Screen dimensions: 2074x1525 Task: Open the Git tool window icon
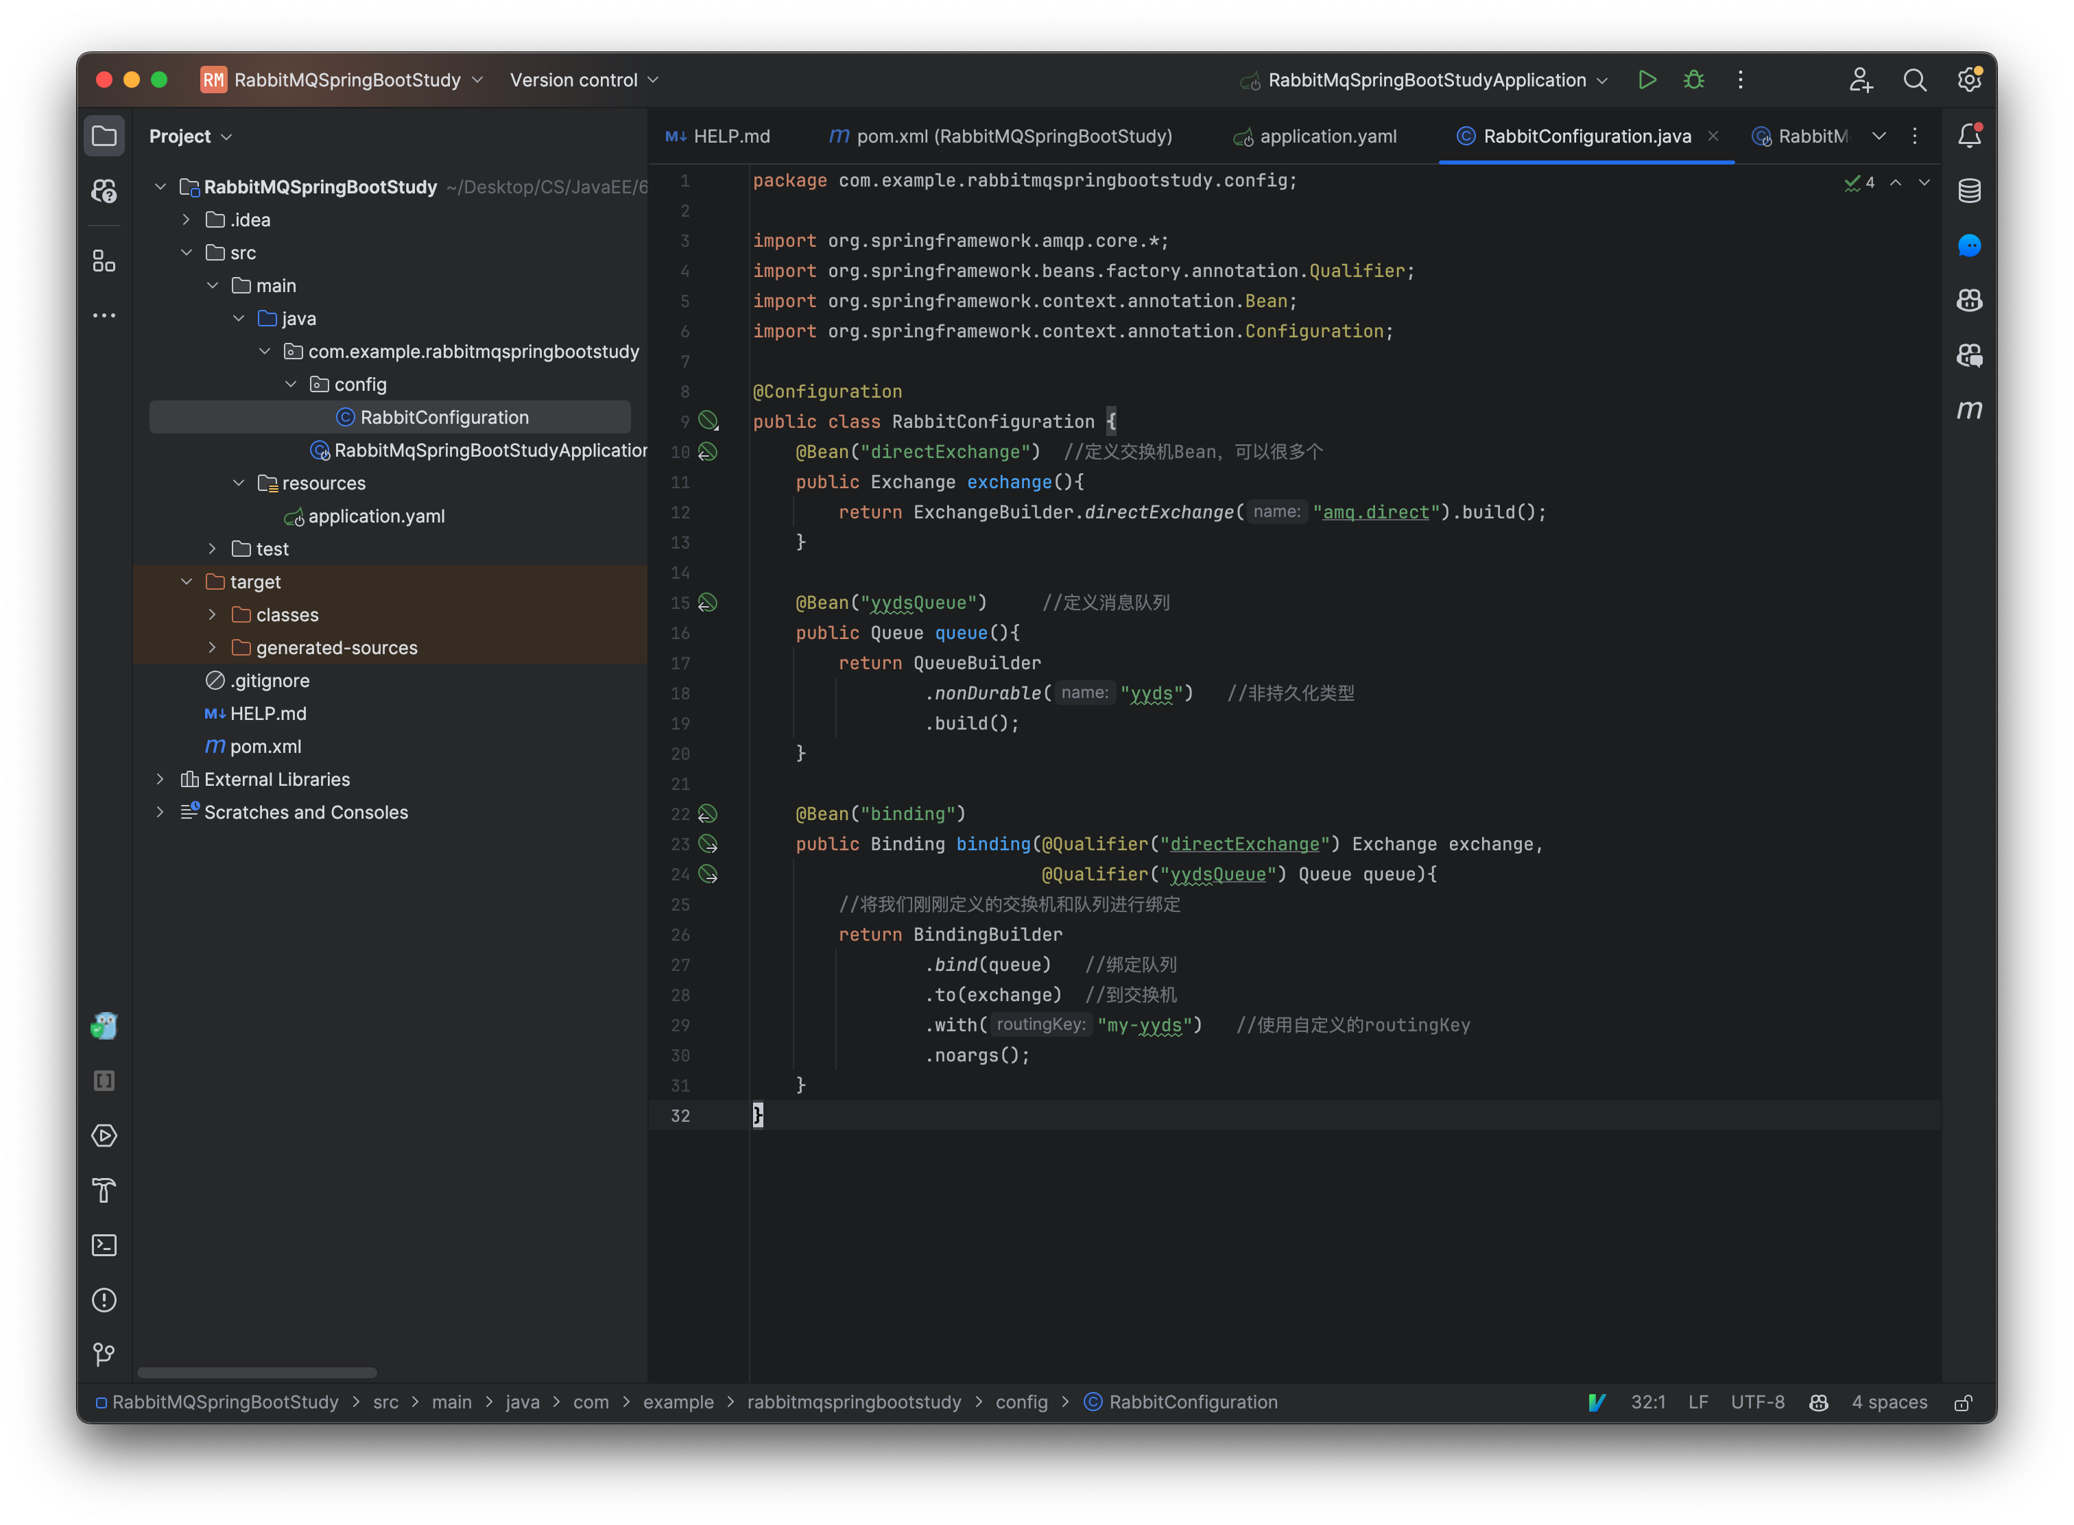click(104, 1354)
